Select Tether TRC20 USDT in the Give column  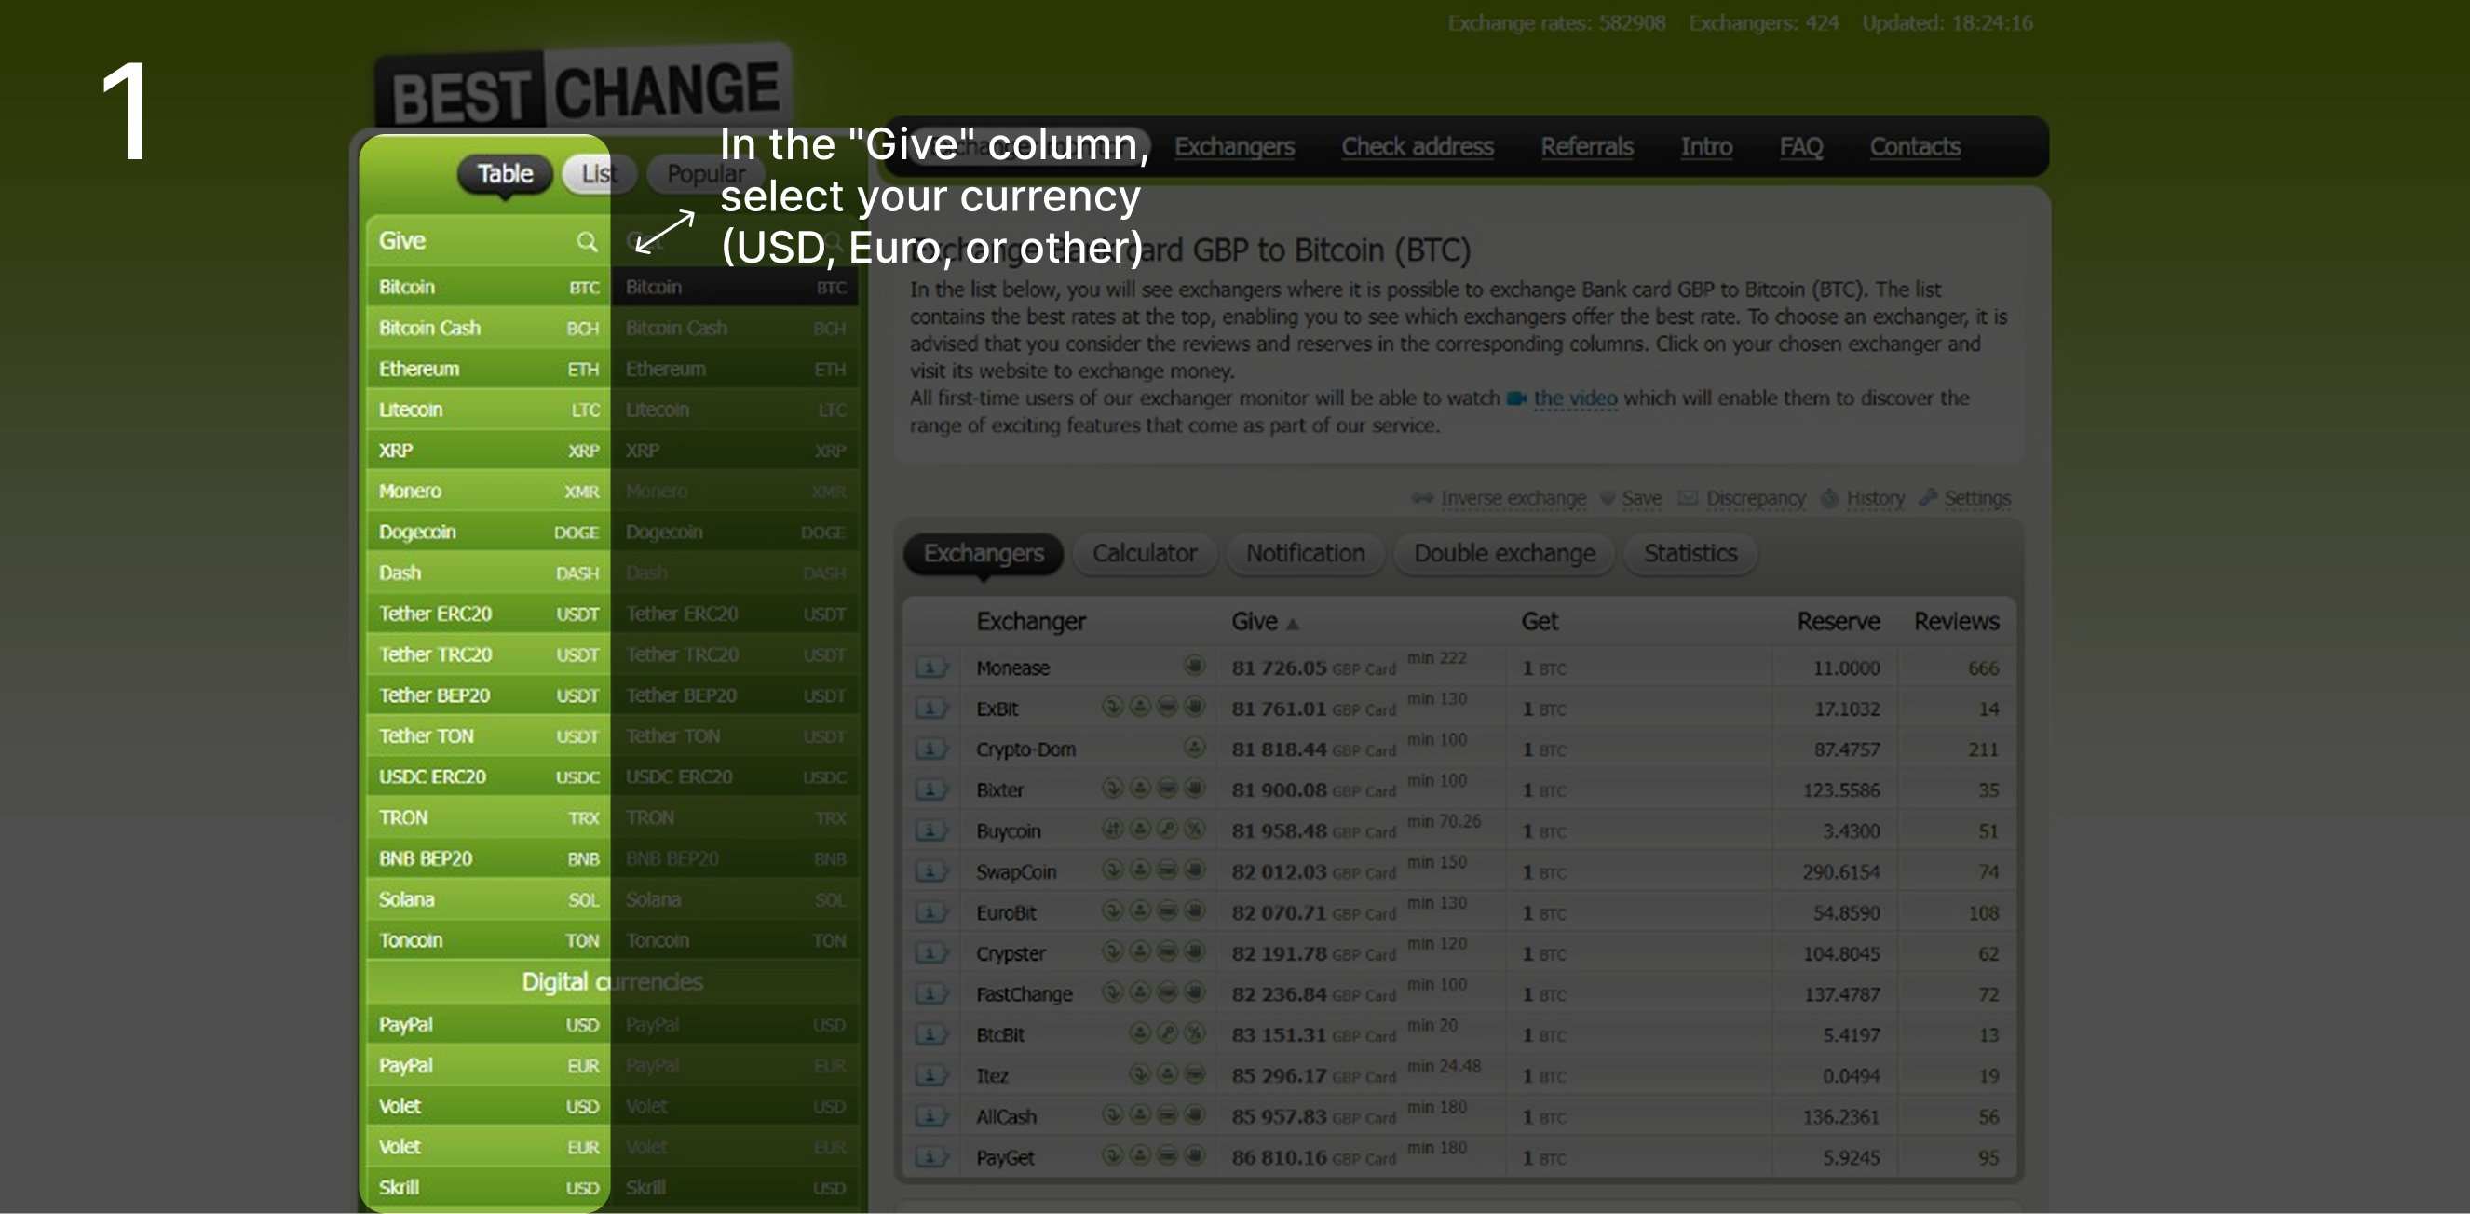click(488, 654)
